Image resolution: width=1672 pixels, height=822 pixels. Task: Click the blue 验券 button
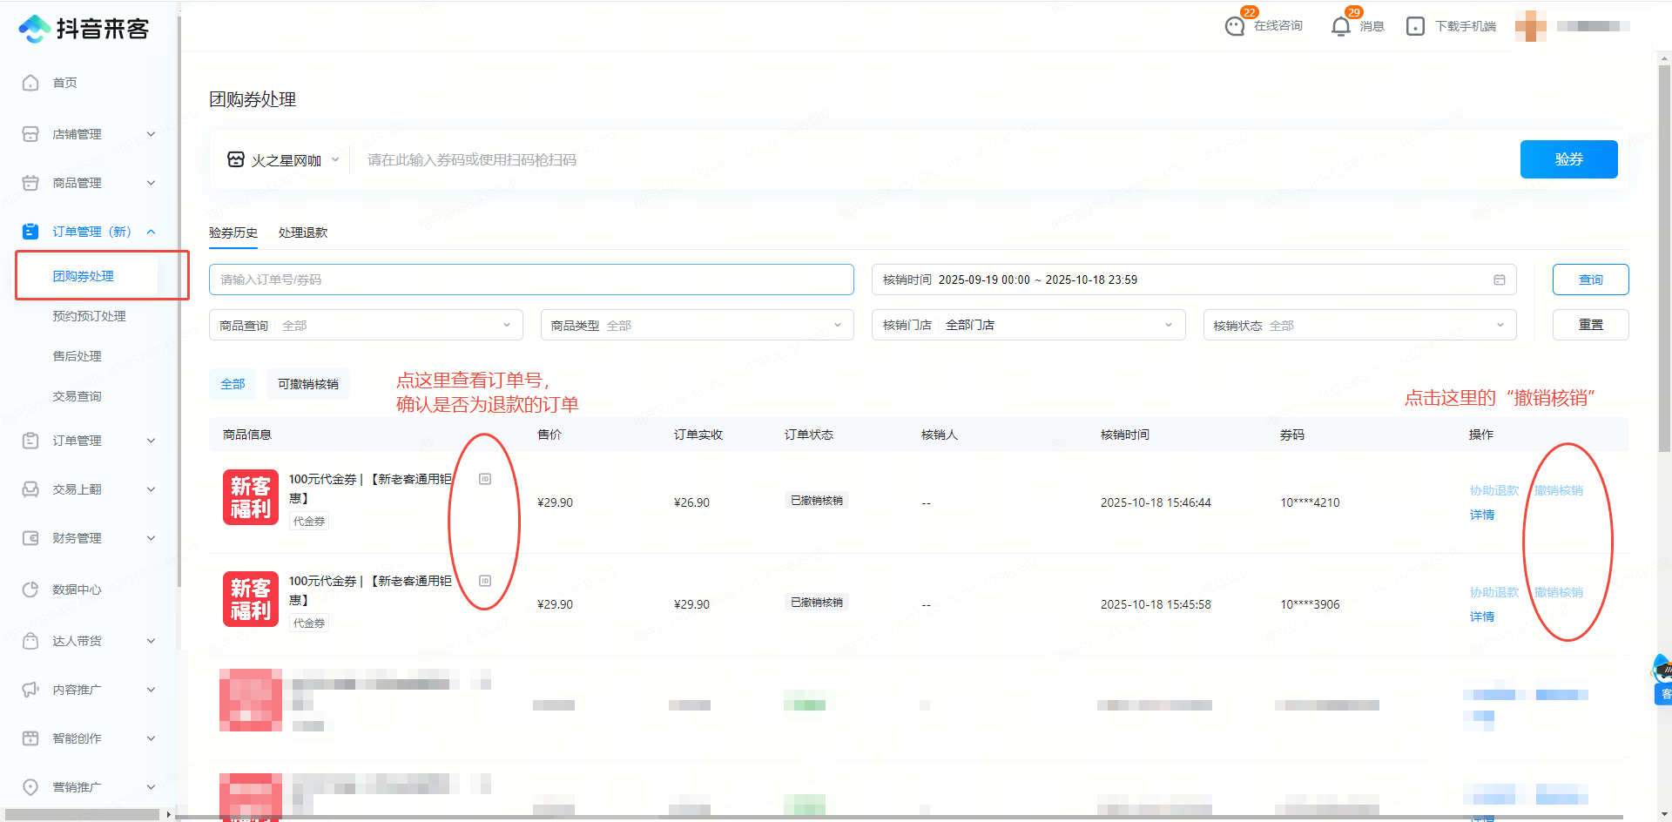tap(1568, 159)
